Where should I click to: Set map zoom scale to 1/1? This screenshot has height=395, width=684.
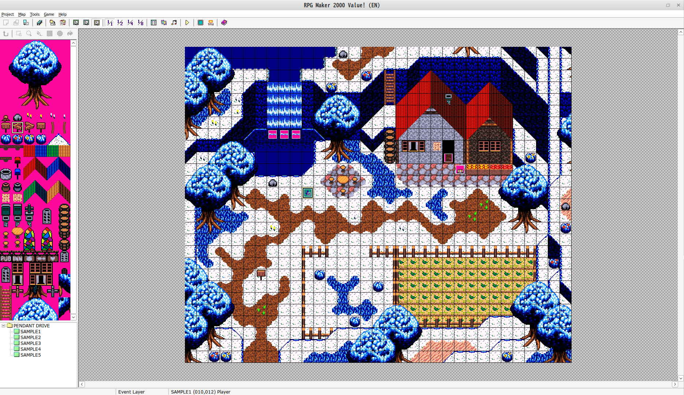(x=110, y=23)
